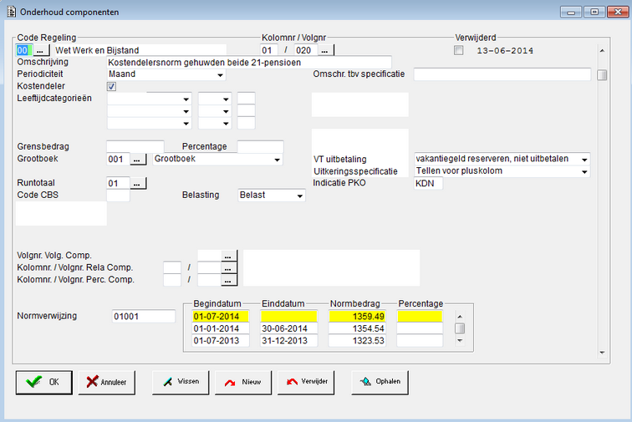The image size is (632, 422).
Task: Select Normbedrag 1359.49 cell
Action: (x=357, y=317)
